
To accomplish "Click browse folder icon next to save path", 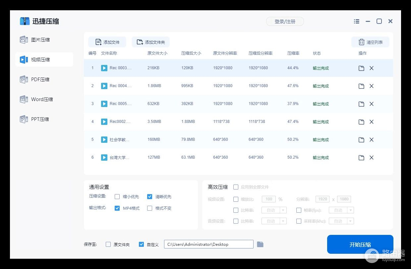I will click(x=260, y=244).
